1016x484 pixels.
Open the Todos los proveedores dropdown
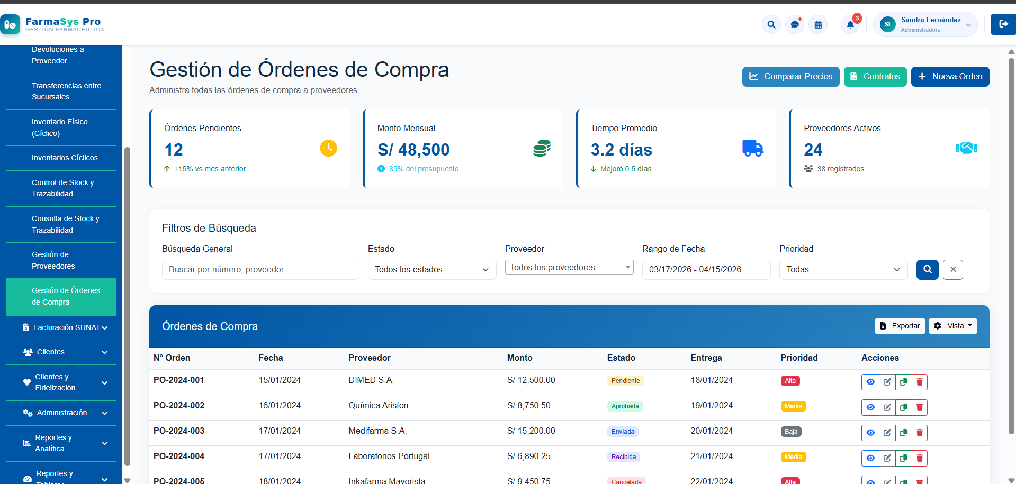tap(569, 267)
